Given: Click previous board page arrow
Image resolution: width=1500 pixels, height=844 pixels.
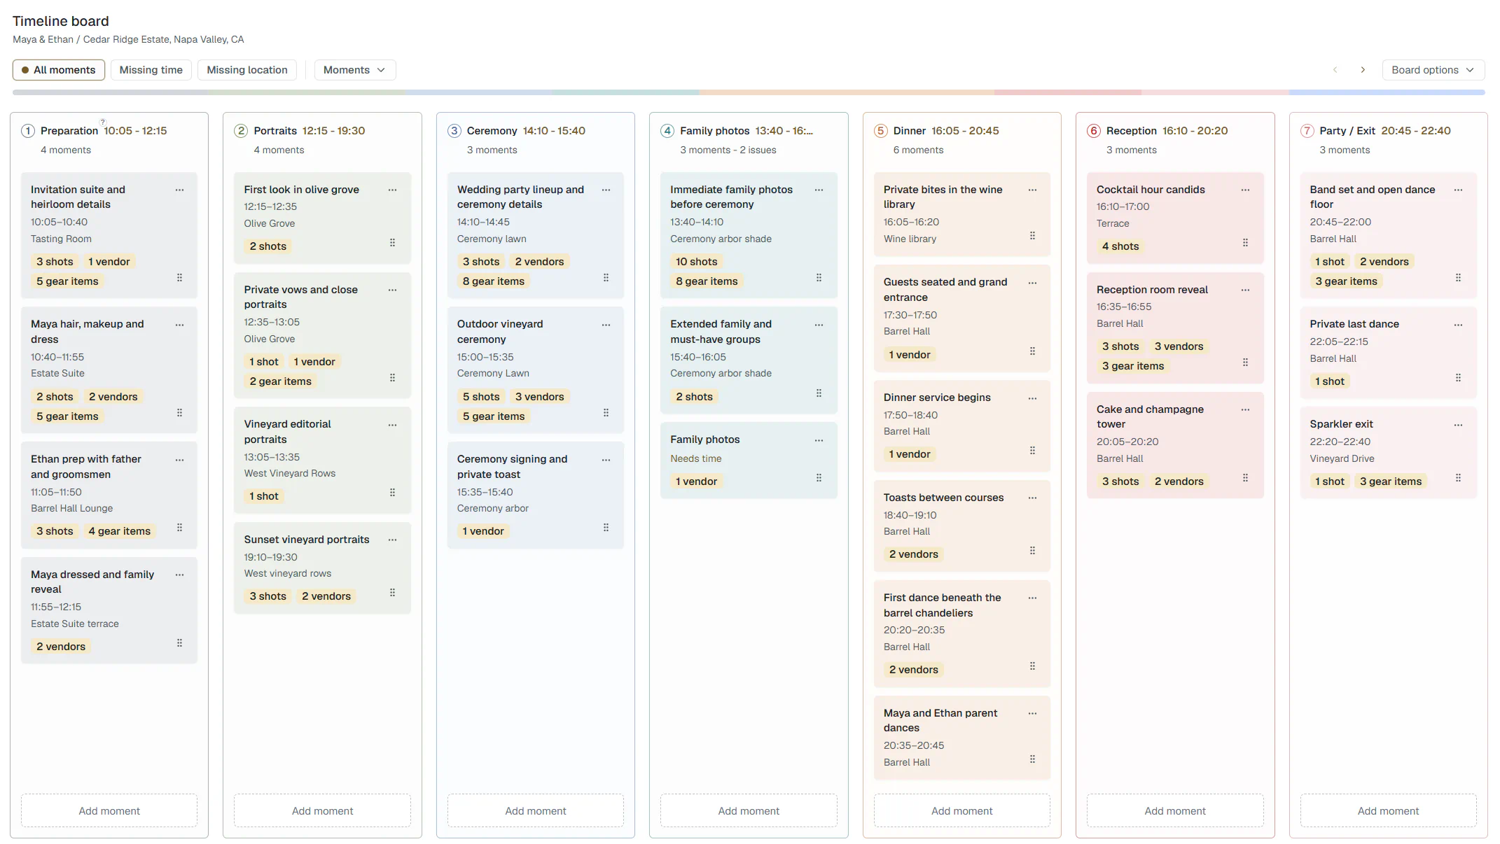Looking at the screenshot, I should coord(1335,70).
